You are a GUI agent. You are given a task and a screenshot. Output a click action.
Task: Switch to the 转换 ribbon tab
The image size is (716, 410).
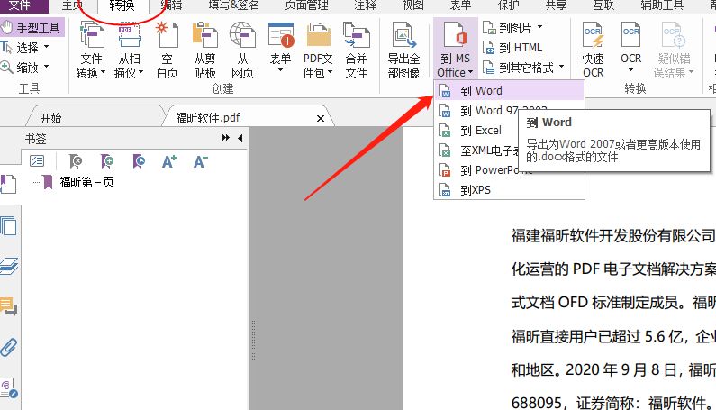coord(122,5)
